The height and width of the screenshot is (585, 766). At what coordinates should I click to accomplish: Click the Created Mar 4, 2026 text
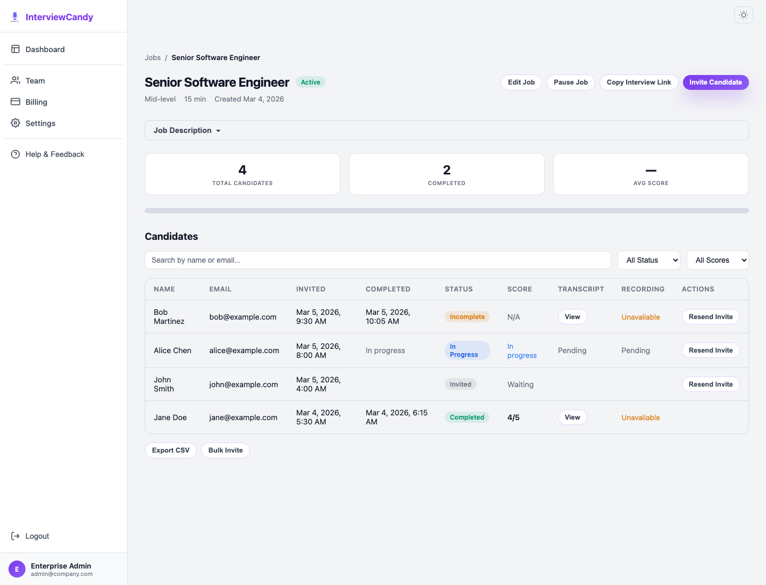click(x=249, y=99)
